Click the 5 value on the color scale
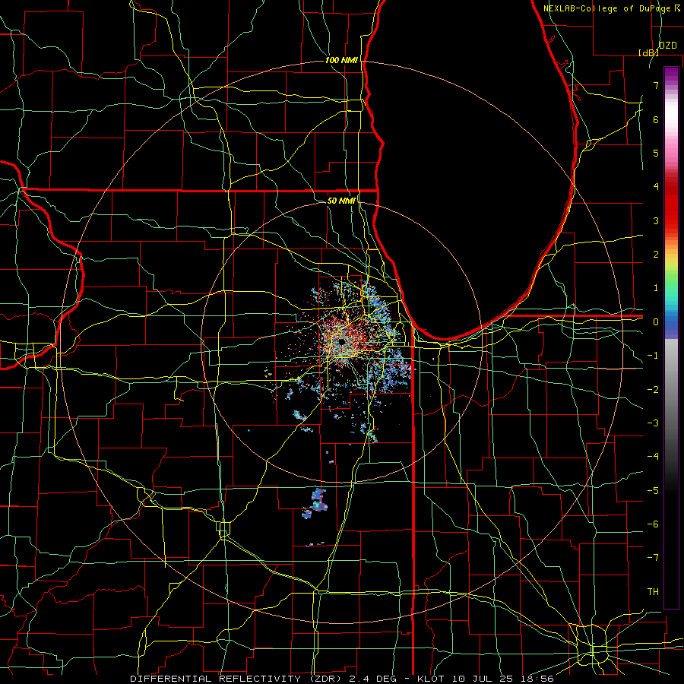The image size is (684, 684). pos(656,153)
